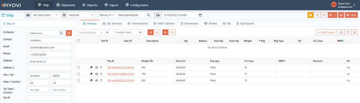Viewport: 360px width, 103px height.
Task: Click the Email input field
Action: tap(50, 47)
